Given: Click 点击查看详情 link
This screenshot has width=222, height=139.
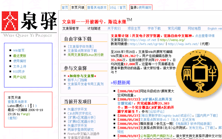Looking at the screenshot, I should pos(205,36).
